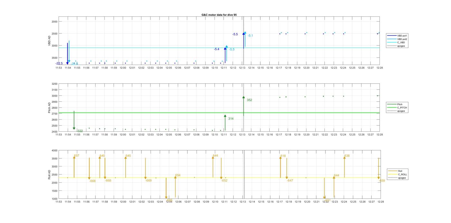
Task: Click the '644' roll label near 12:10
Action: coord(216,156)
